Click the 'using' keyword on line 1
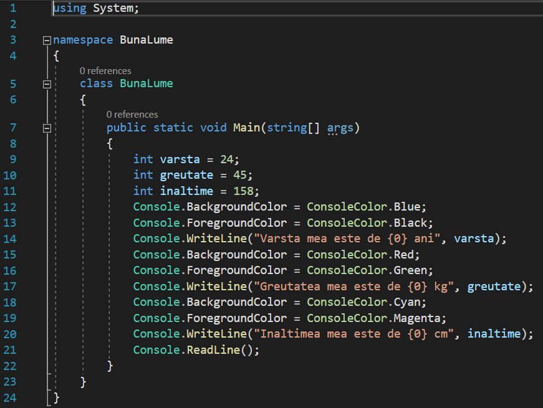 [x=70, y=8]
